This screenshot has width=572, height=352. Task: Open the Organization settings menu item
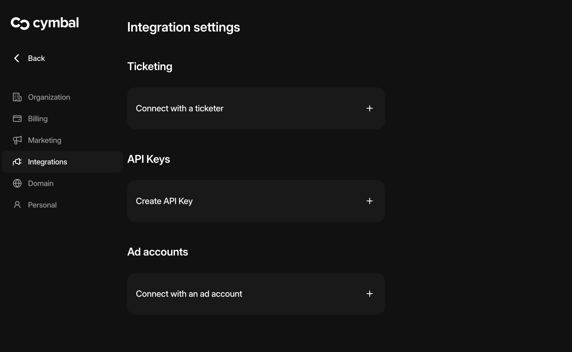tap(49, 97)
